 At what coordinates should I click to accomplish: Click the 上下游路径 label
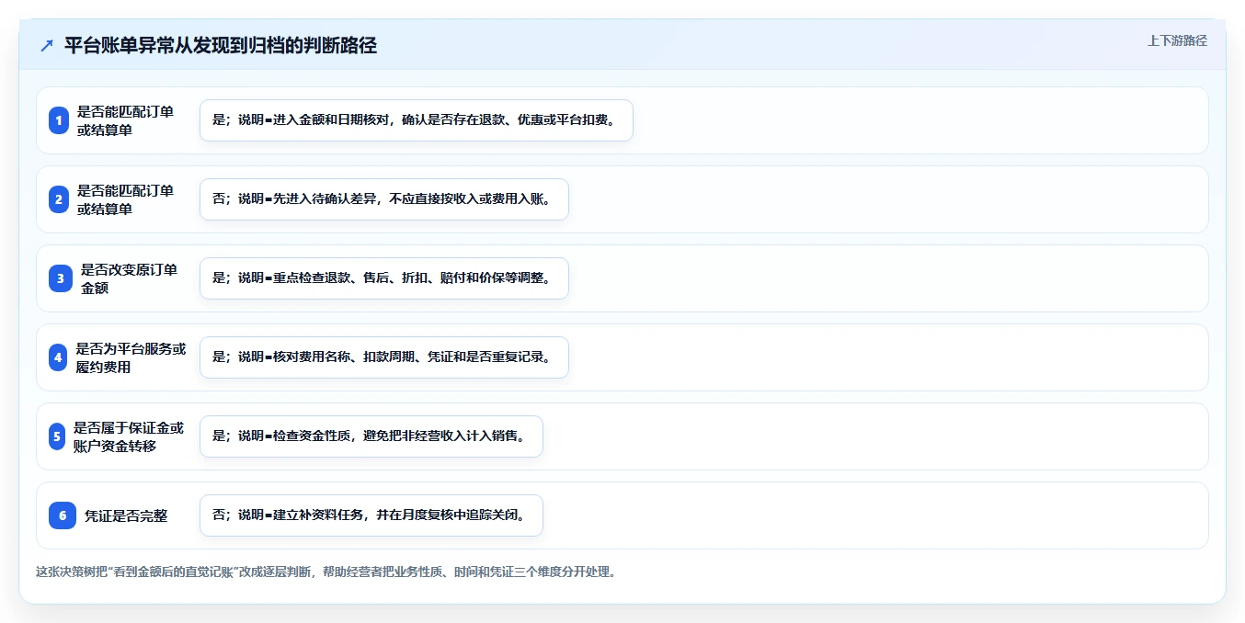coord(1177,40)
